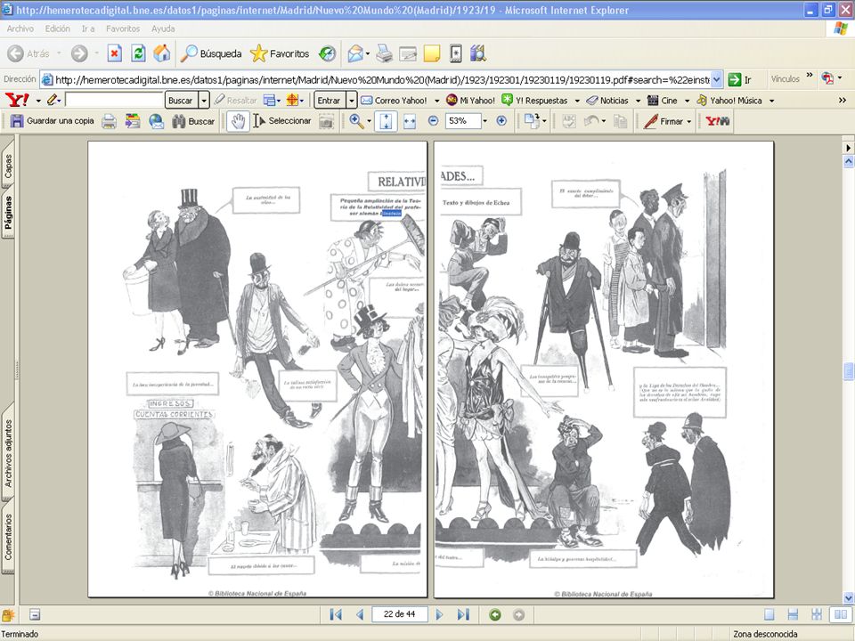Click the 53% zoom level field
The image size is (855, 641).
click(x=462, y=120)
